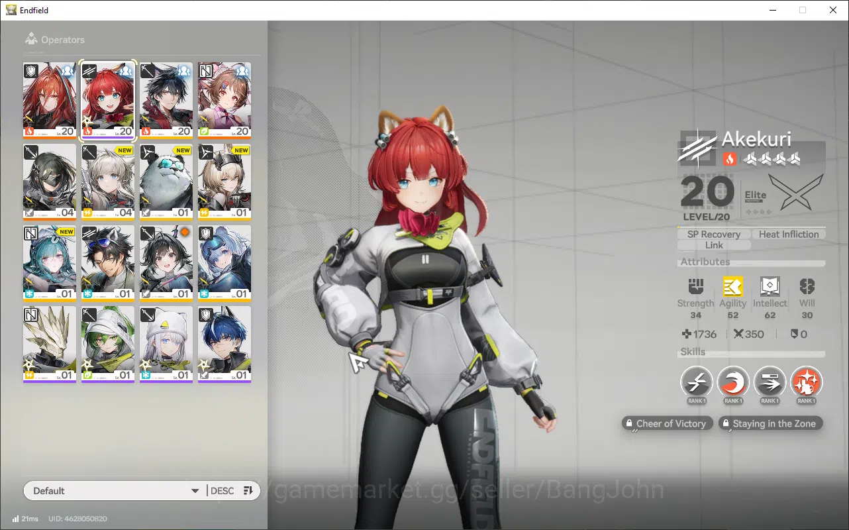The width and height of the screenshot is (849, 530).
Task: Click the Operators header icon
Action: [x=30, y=39]
